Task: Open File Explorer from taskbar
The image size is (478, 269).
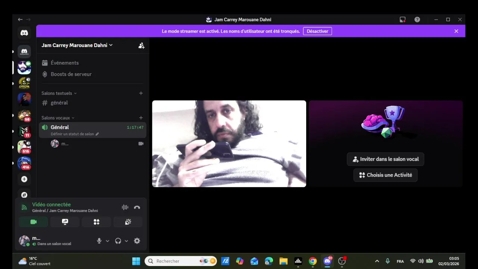Action: click(283, 261)
